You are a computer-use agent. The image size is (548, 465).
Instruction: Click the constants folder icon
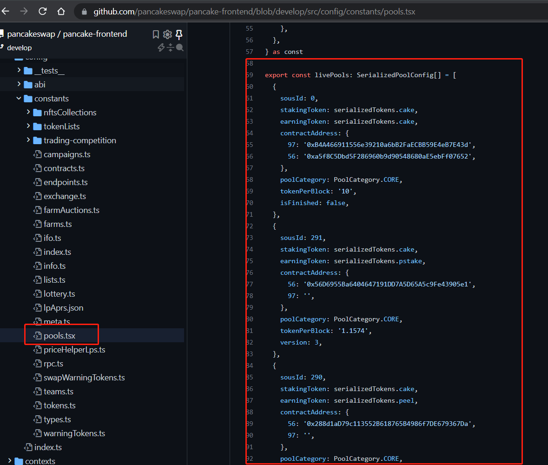(28, 99)
